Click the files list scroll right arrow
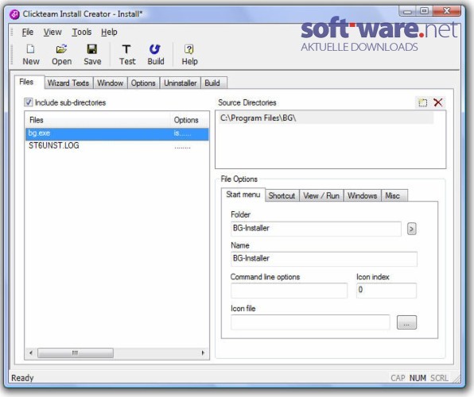The image size is (474, 397). 203,353
